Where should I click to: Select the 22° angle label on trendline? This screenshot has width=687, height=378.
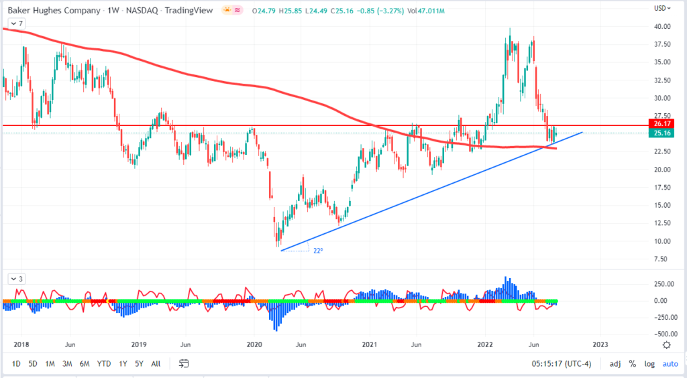tap(318, 251)
